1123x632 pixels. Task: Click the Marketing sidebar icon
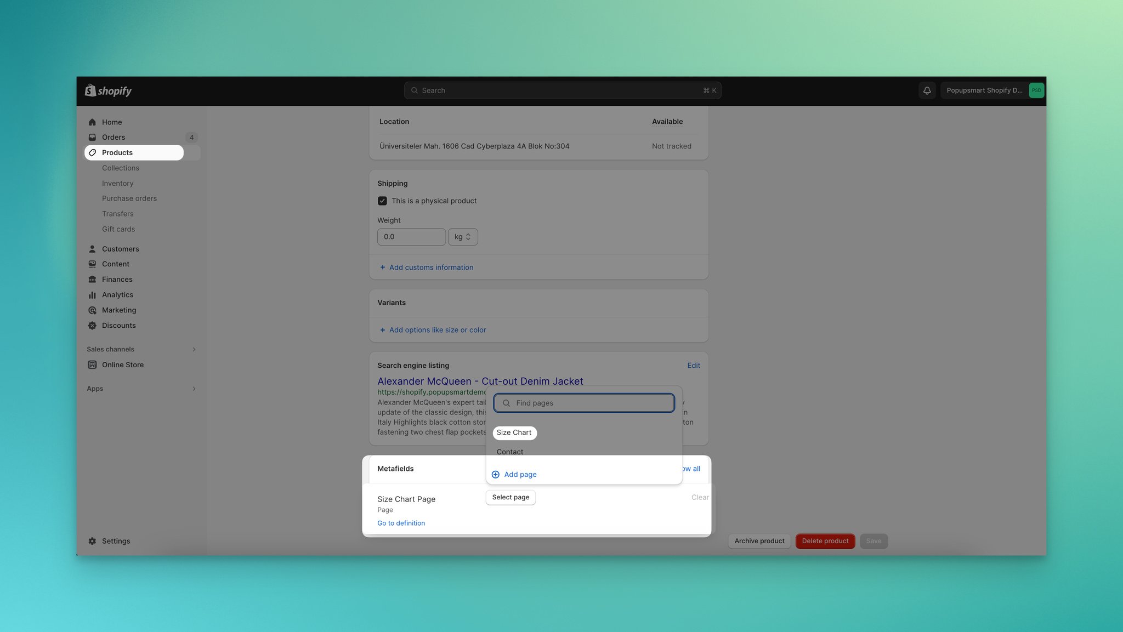(x=92, y=310)
